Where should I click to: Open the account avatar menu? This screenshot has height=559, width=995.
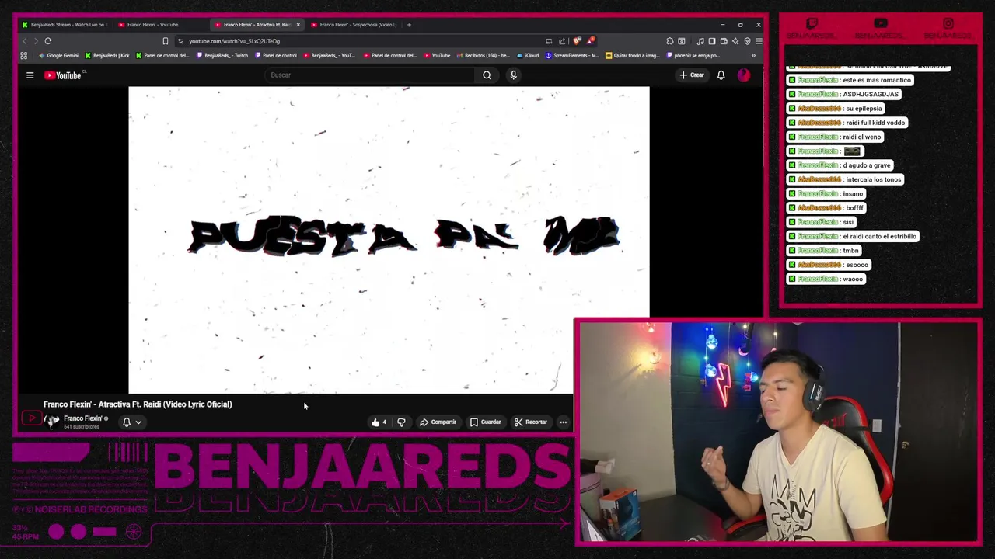(744, 75)
